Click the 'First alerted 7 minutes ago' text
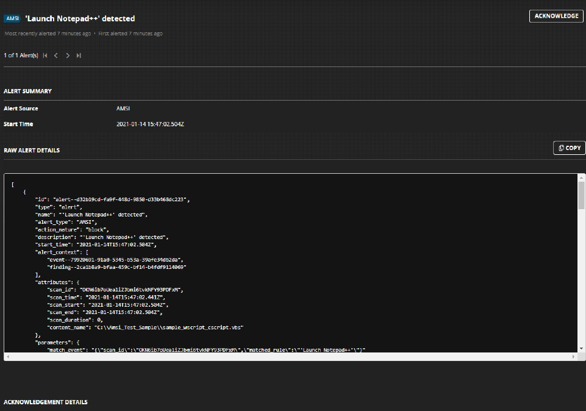Screen dimensions: 586x411 [x=130, y=34]
